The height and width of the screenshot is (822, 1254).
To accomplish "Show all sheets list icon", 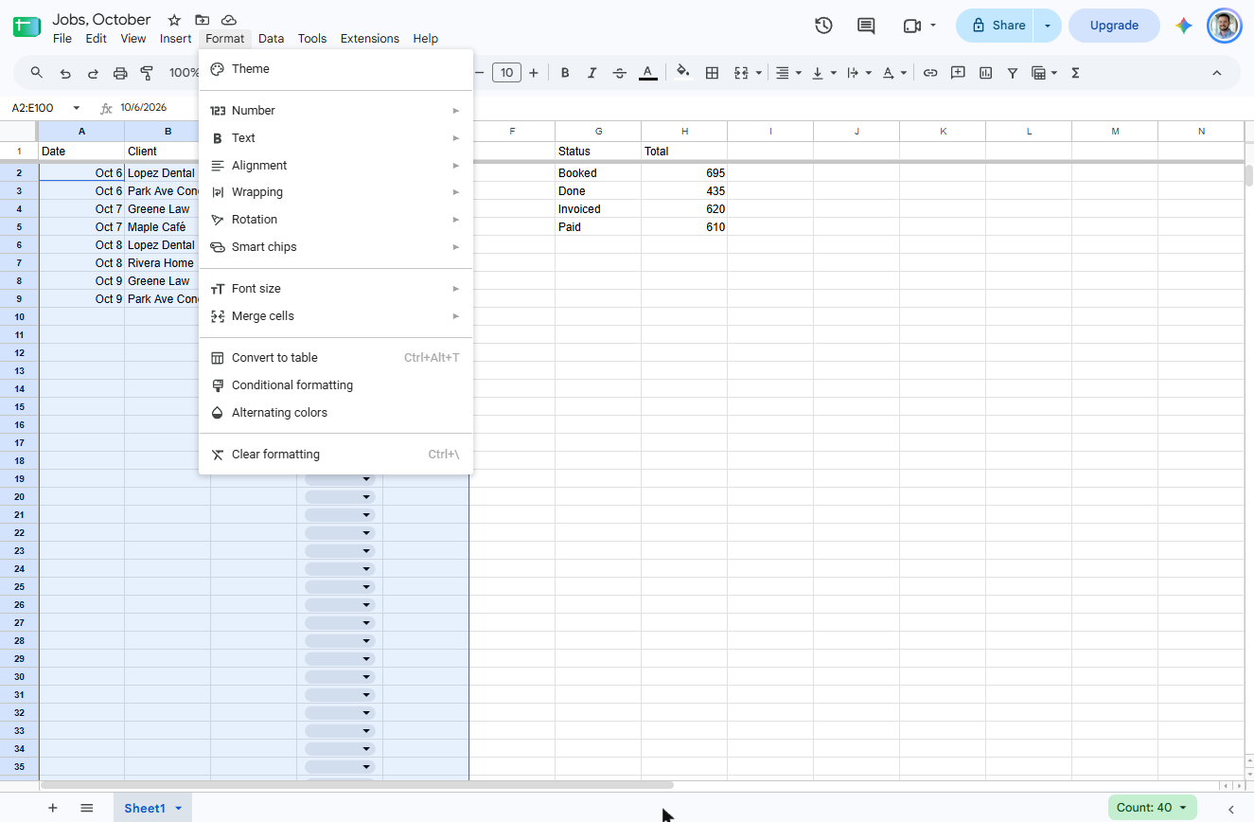I will (x=87, y=808).
